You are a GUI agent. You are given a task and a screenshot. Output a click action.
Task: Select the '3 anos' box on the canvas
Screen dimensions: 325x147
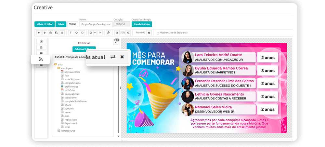pos(267,71)
